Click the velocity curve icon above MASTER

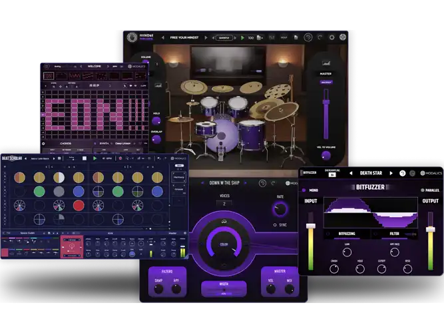coord(326,63)
